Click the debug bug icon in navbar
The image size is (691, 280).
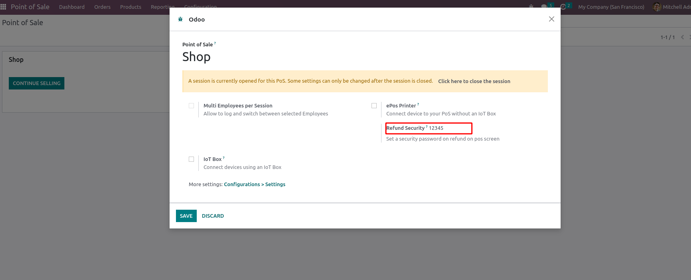click(531, 7)
